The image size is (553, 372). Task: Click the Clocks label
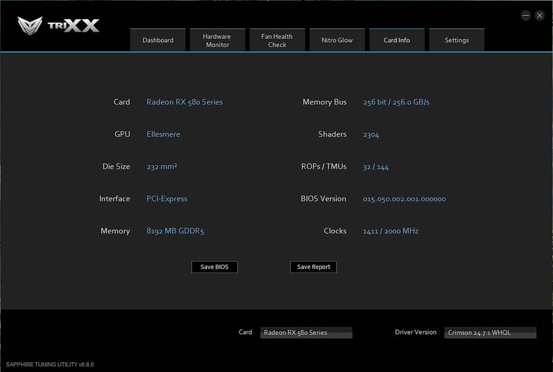point(335,231)
